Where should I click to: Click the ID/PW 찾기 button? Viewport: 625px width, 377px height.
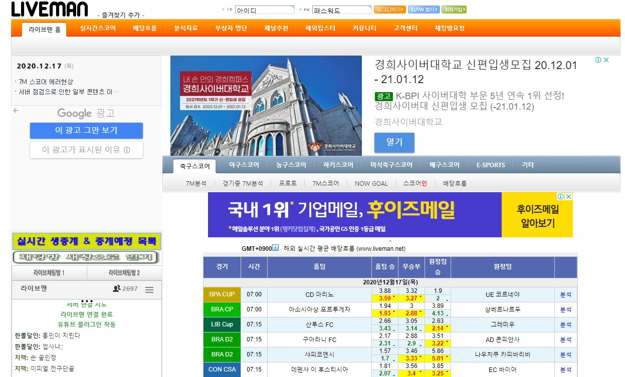pos(424,10)
